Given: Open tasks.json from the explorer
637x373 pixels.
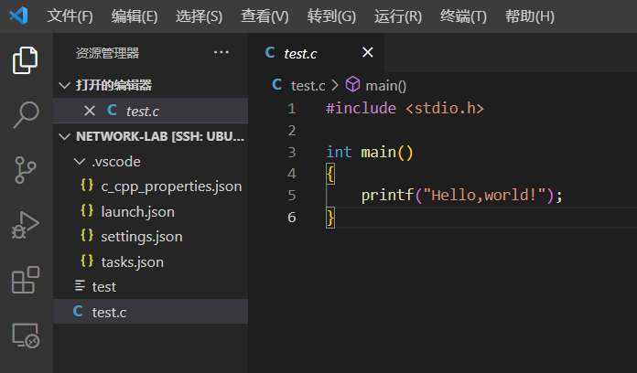Looking at the screenshot, I should 132,261.
